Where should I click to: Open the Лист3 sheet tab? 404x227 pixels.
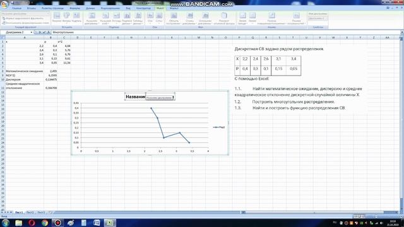point(41,212)
